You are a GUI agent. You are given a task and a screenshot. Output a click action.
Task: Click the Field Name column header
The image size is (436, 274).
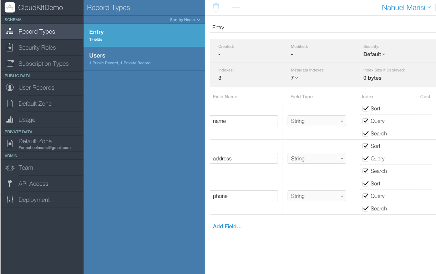tap(225, 97)
